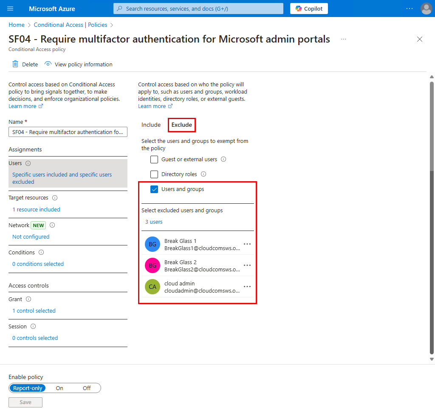Open policy title more options ellipsis
Viewport: 435px width, 416px height.
[x=343, y=39]
